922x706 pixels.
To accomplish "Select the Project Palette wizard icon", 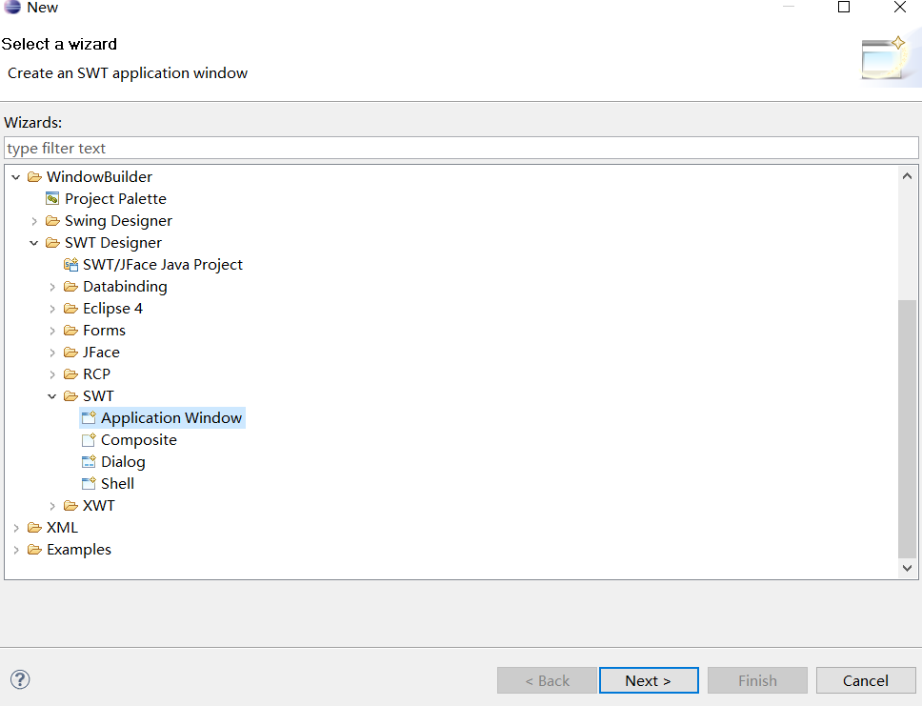I will click(x=51, y=198).
